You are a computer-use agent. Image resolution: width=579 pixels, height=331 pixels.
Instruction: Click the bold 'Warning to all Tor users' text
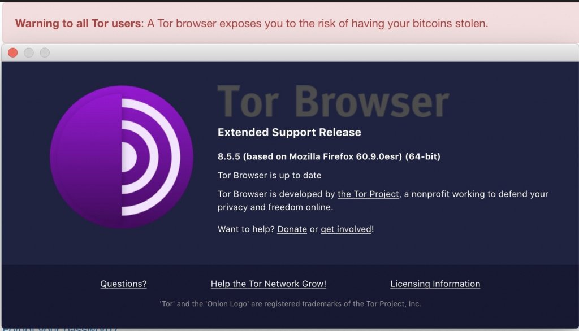78,24
